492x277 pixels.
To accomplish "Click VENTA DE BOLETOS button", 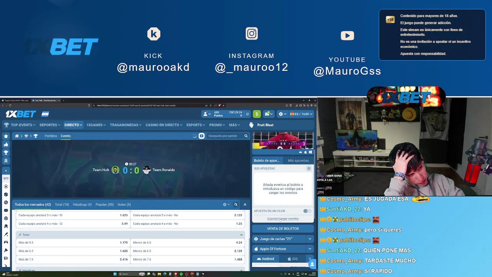I will click(283, 229).
